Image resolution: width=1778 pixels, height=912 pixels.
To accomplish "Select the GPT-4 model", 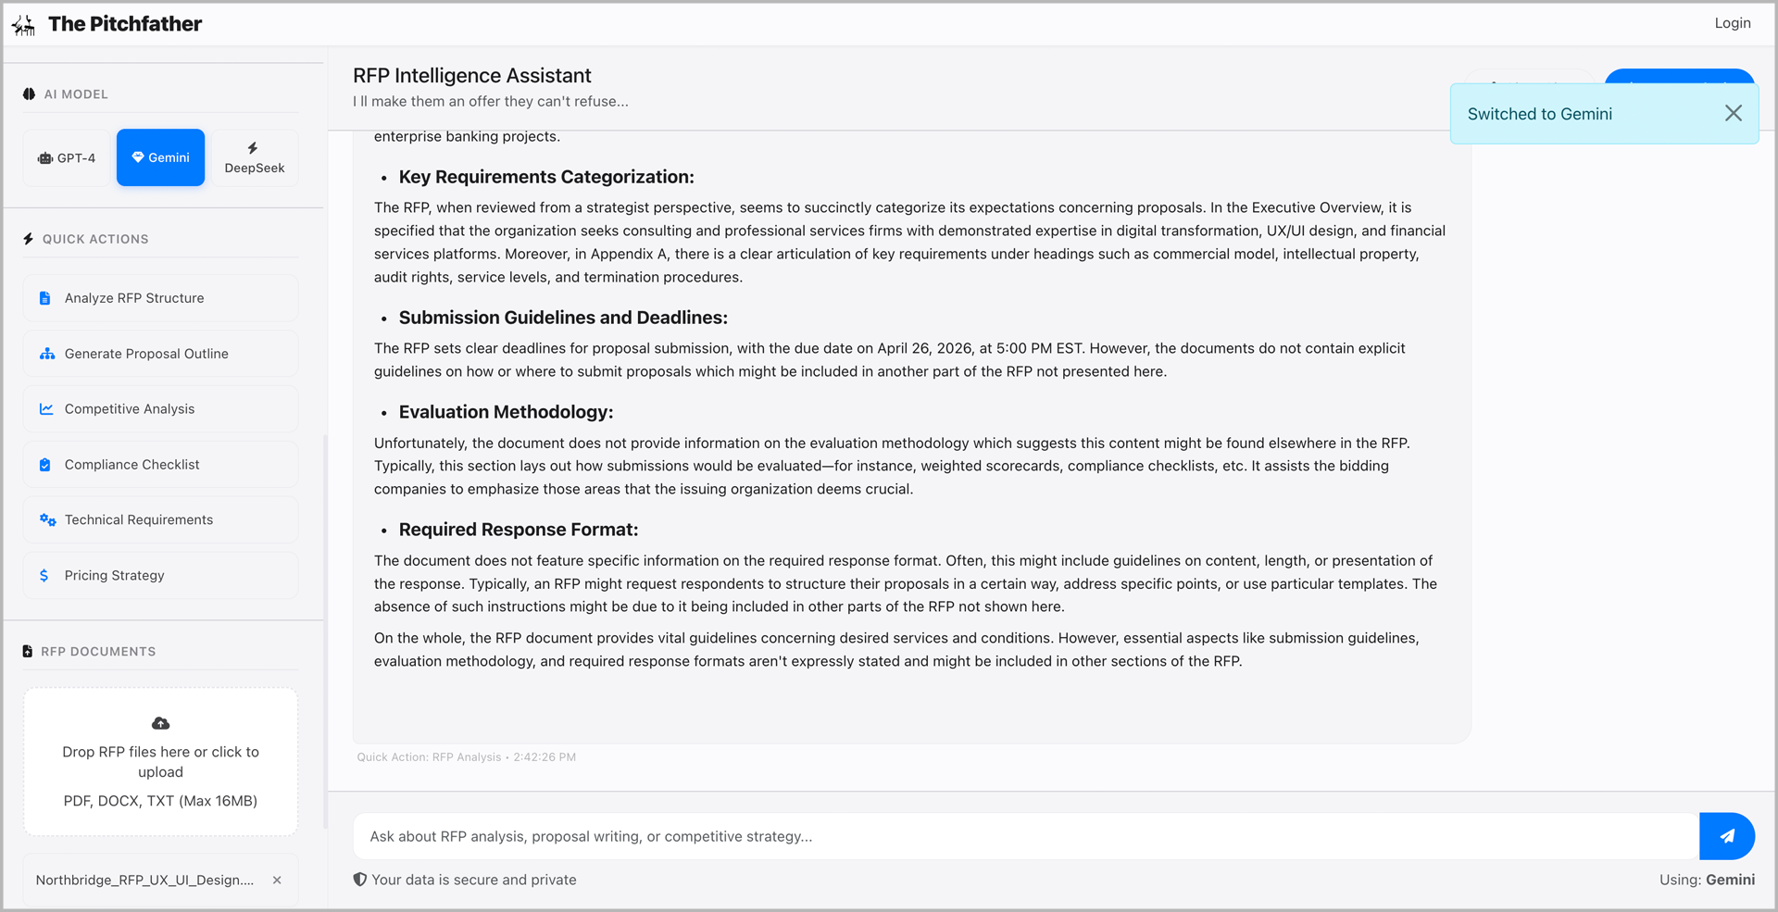I will click(67, 158).
